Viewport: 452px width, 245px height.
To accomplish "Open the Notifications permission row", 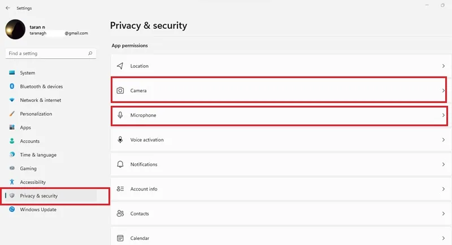I will tap(281, 164).
